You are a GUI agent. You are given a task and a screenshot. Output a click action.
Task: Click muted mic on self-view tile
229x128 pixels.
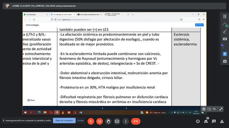tap(204, 109)
